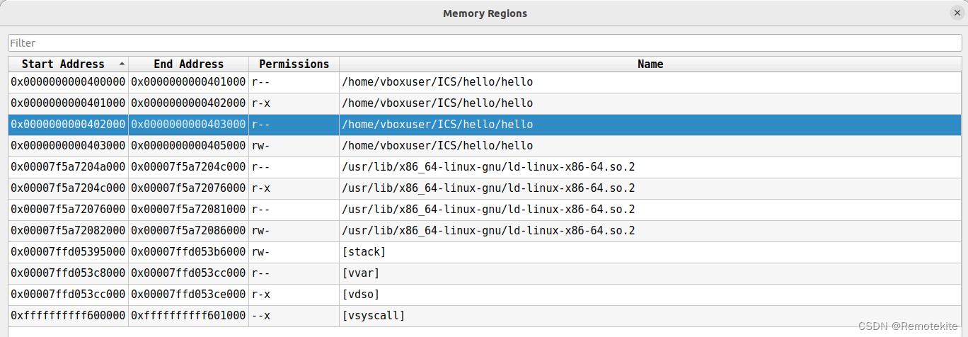
Task: Click the Filter input field
Action: (x=484, y=43)
